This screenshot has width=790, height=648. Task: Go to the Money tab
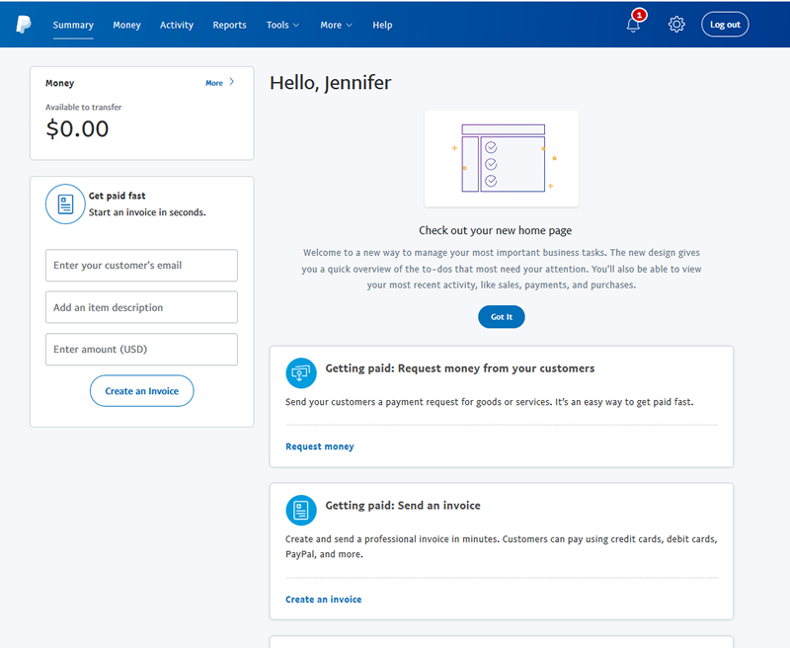click(x=126, y=25)
